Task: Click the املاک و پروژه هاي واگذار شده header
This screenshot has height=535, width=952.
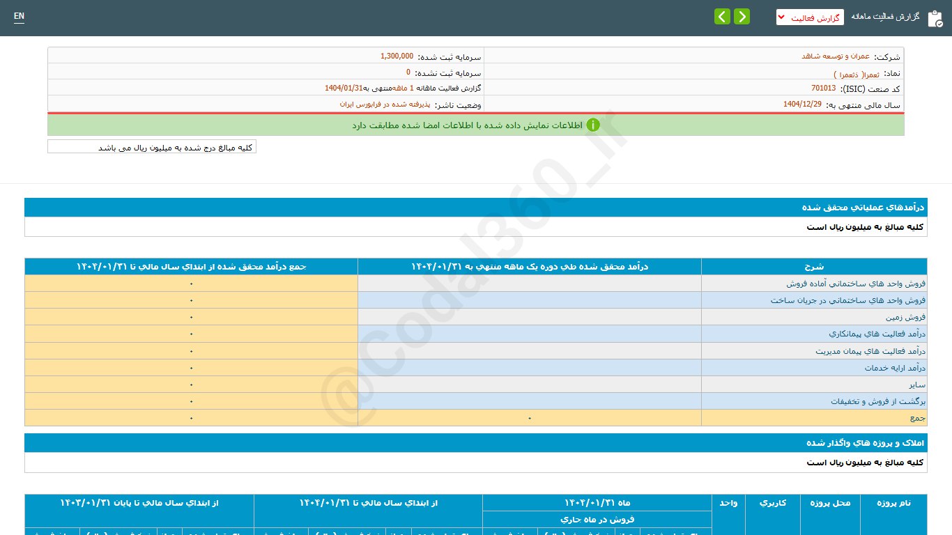Action: [865, 443]
